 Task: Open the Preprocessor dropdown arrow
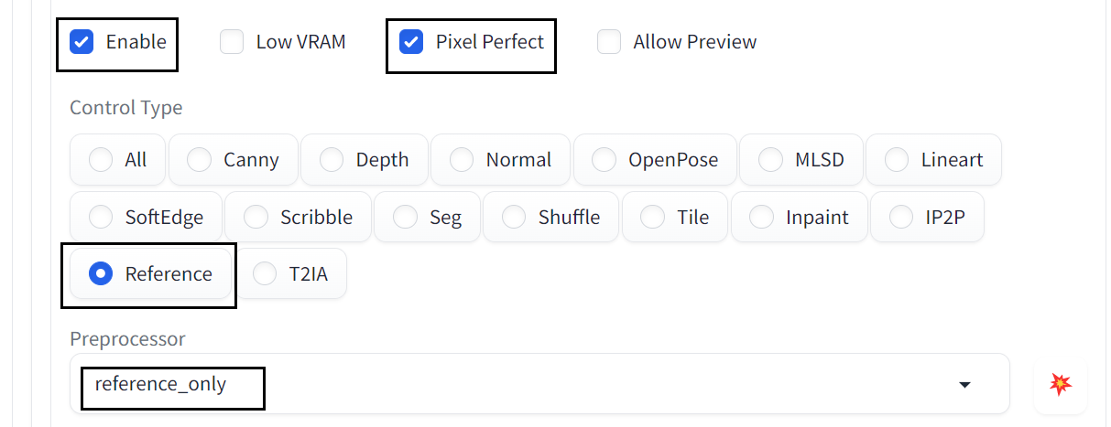point(964,385)
